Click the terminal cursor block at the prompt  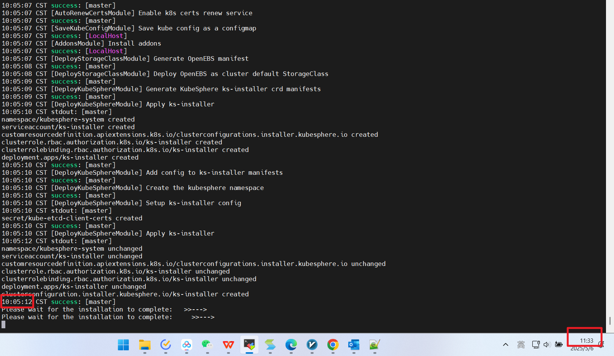(x=3, y=324)
